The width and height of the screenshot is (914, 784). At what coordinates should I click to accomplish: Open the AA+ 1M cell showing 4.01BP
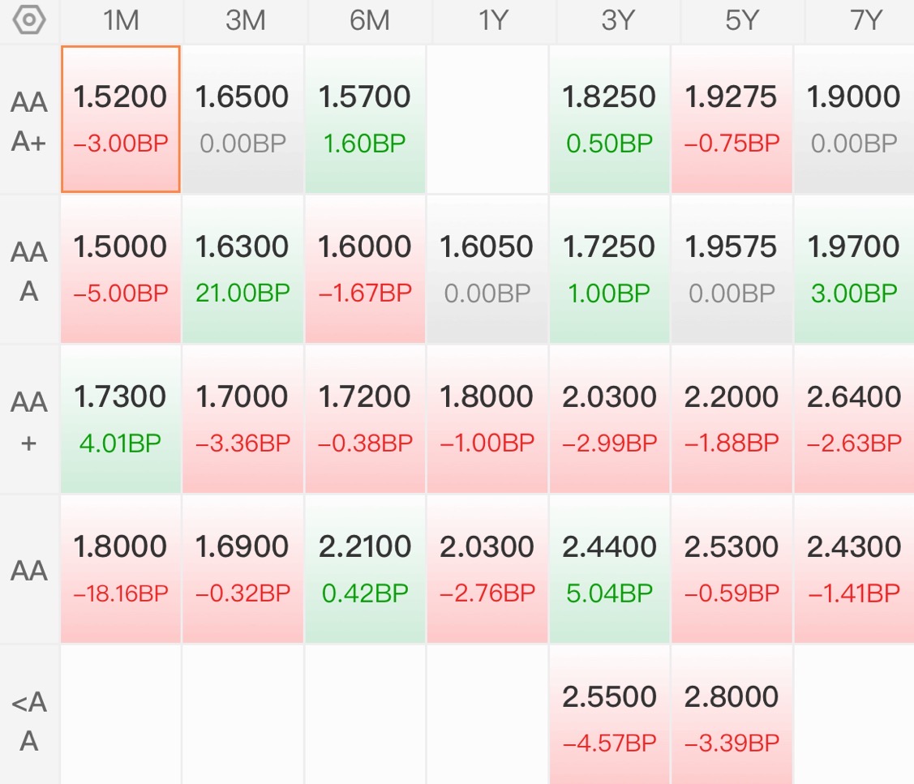[121, 418]
